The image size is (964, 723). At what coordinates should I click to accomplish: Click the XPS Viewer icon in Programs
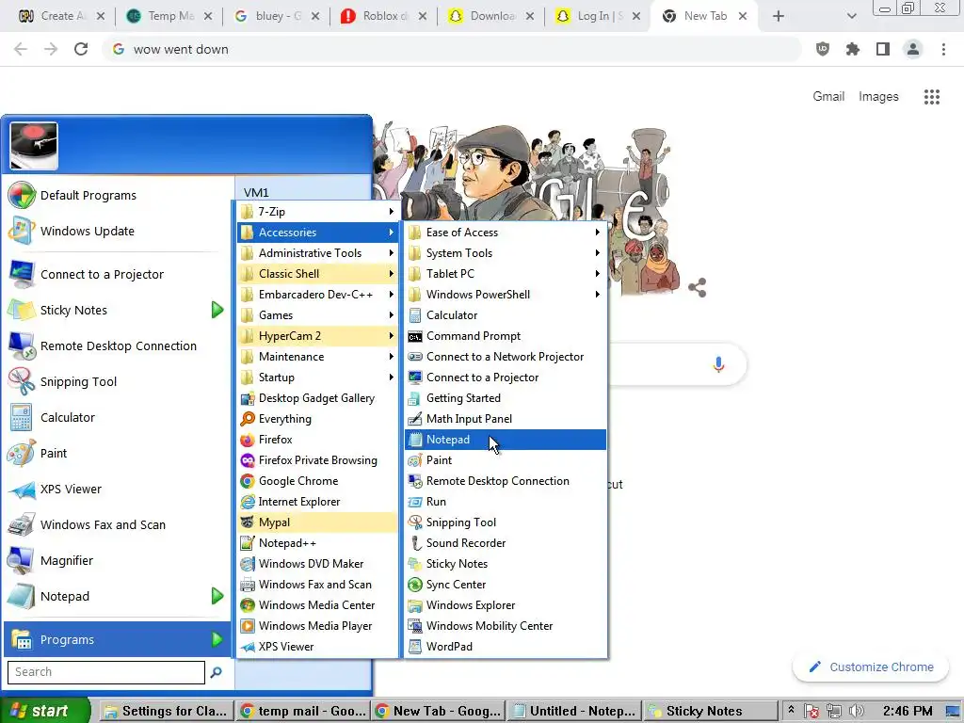[x=248, y=646]
